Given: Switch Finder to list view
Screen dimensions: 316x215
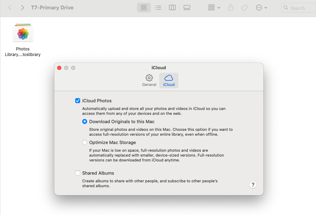Looking at the screenshot, I should pos(158,8).
